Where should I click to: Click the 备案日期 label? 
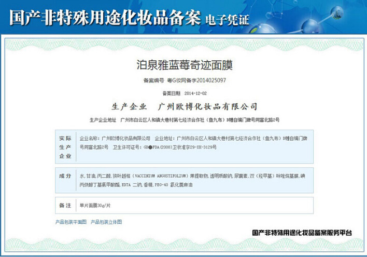172,93
